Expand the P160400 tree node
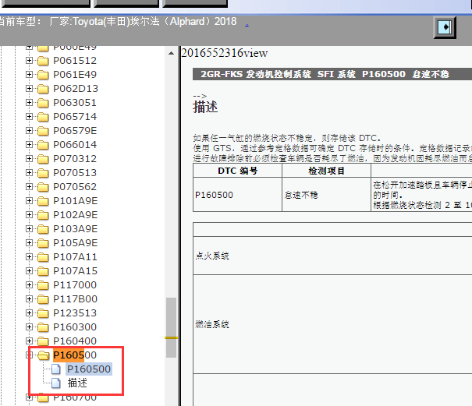Screen dimensions: 472x406 point(29,341)
